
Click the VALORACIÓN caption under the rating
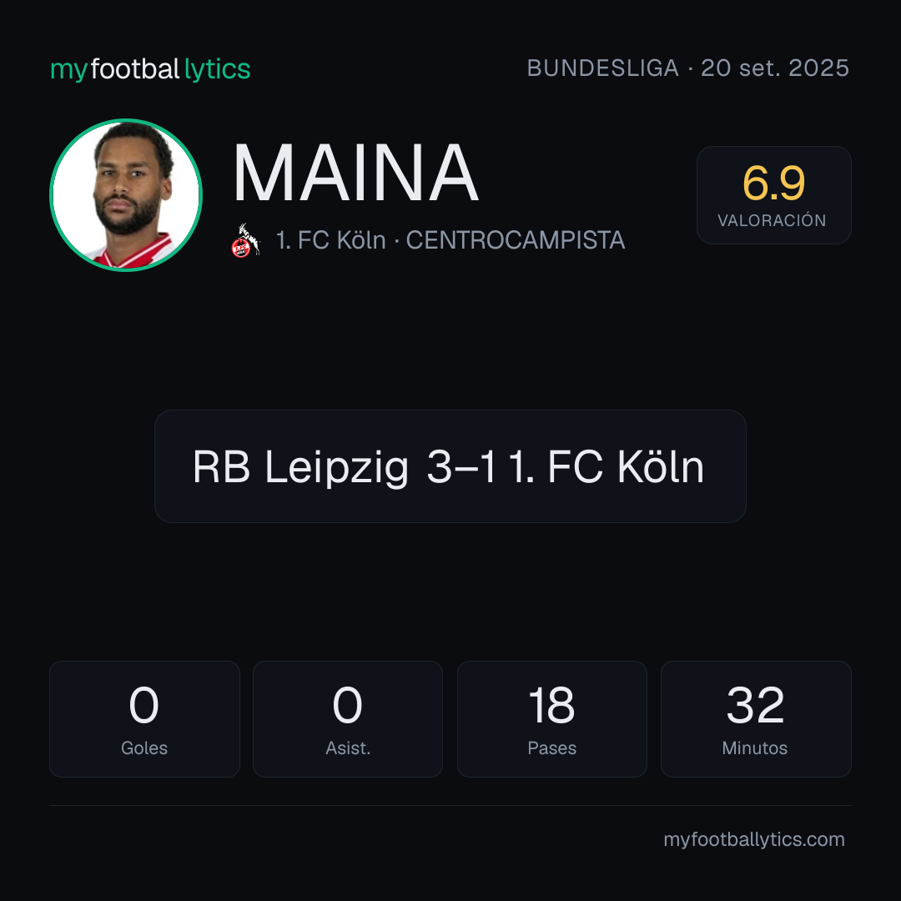[772, 220]
